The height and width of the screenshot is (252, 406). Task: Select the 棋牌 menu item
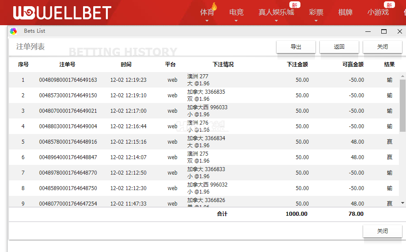(345, 12)
